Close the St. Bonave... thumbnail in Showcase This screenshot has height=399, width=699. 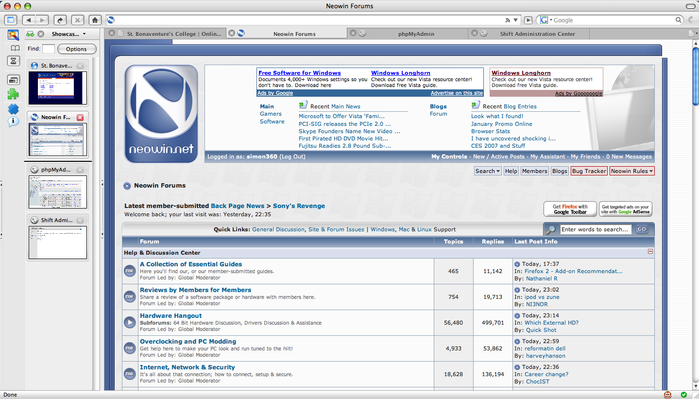(80, 66)
